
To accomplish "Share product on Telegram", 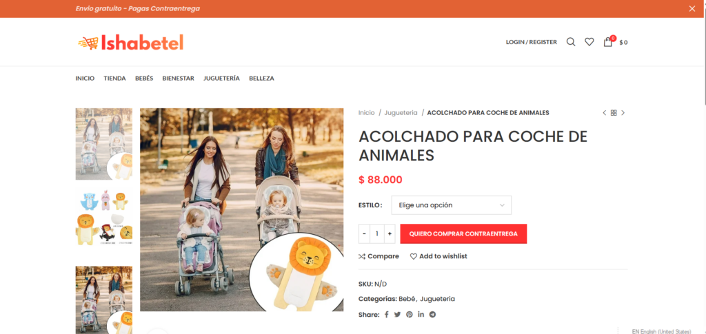I will click(433, 315).
